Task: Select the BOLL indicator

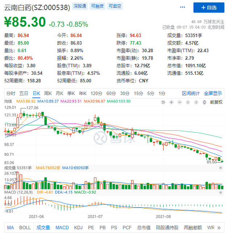Action: [25, 228]
